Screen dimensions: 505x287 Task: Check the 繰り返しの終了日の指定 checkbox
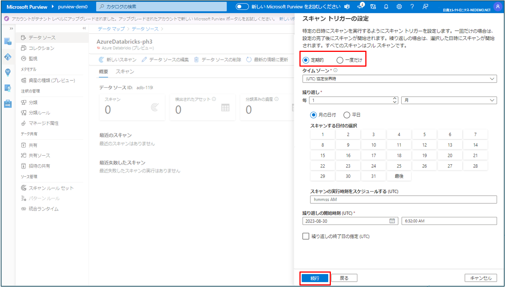click(306, 236)
